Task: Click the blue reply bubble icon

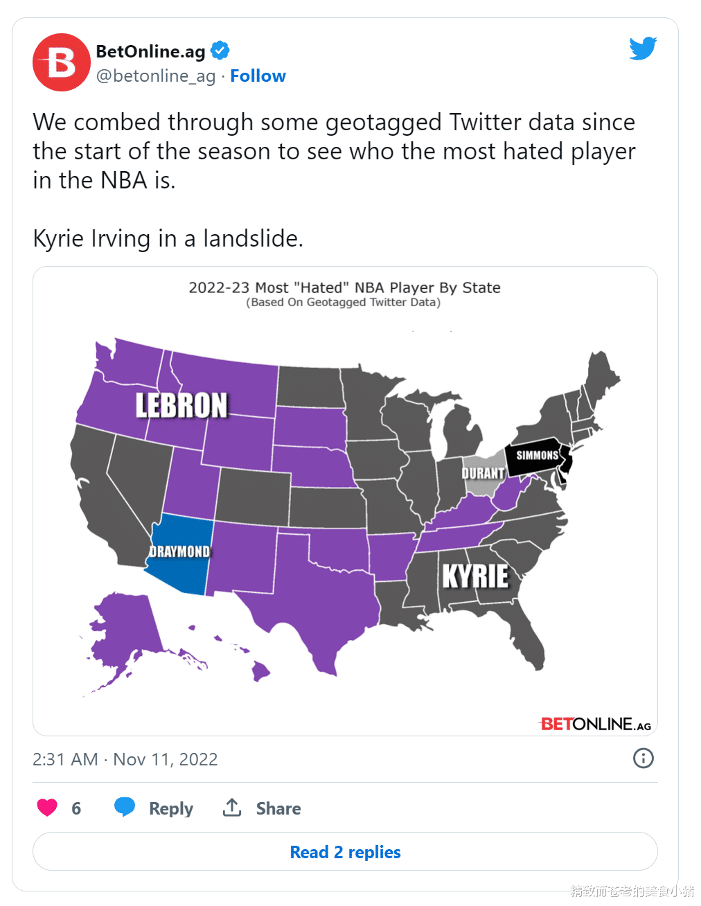Action: (125, 808)
